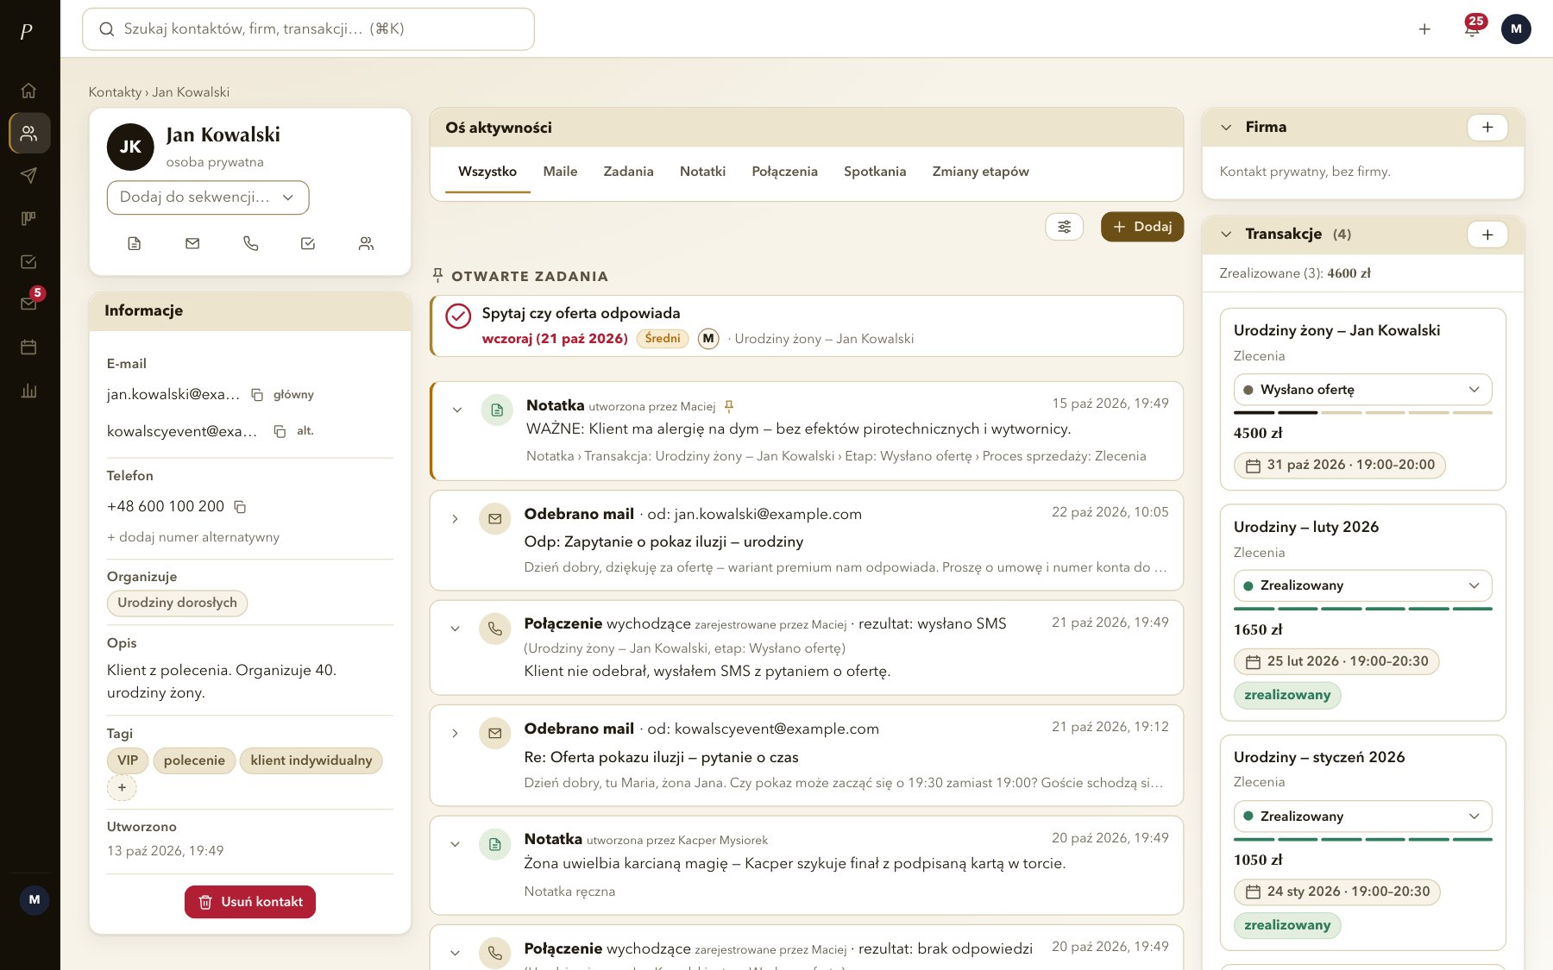Click the phone icon under Jan Kowalski
This screenshot has height=970, width=1553.
[250, 244]
